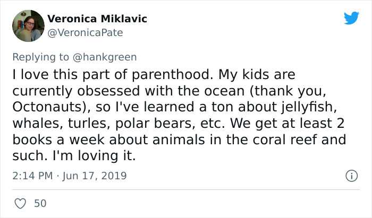Click the 2:14 PM timestamp
The image size is (372, 218).
pyautogui.click(x=33, y=175)
